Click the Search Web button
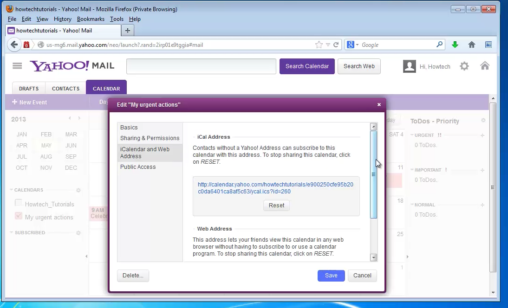 pos(359,66)
